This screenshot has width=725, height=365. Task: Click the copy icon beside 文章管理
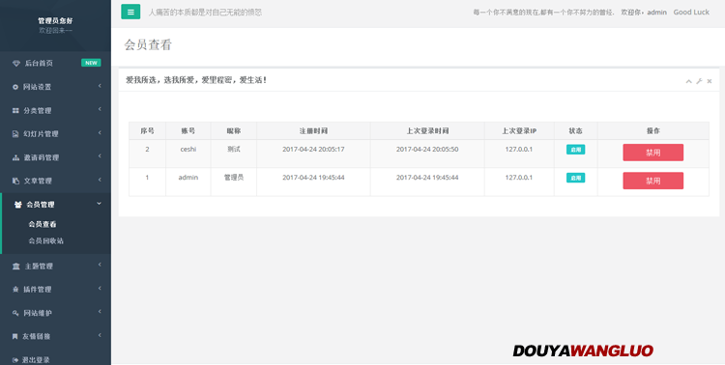[x=15, y=181]
